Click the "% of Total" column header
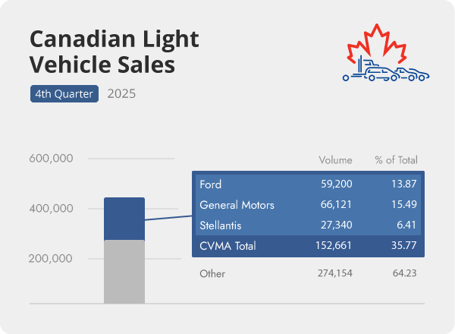Viewport: 455px width, 334px height. (396, 160)
